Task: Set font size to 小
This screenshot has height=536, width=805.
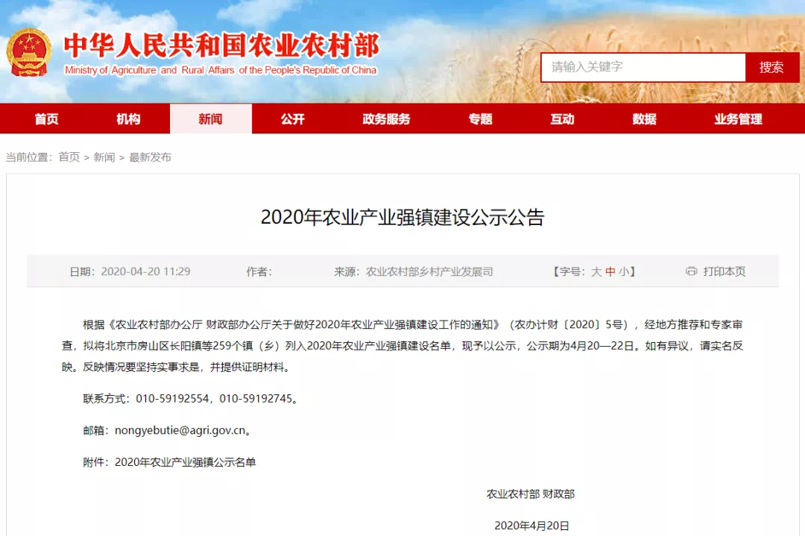Action: (x=623, y=271)
